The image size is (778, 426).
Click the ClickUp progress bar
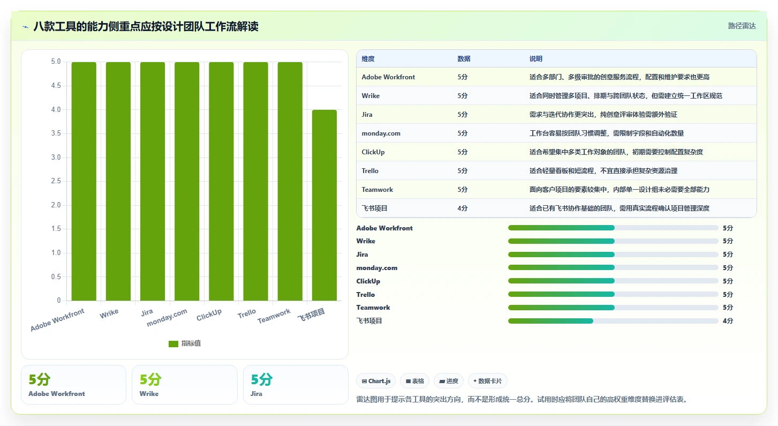click(613, 281)
